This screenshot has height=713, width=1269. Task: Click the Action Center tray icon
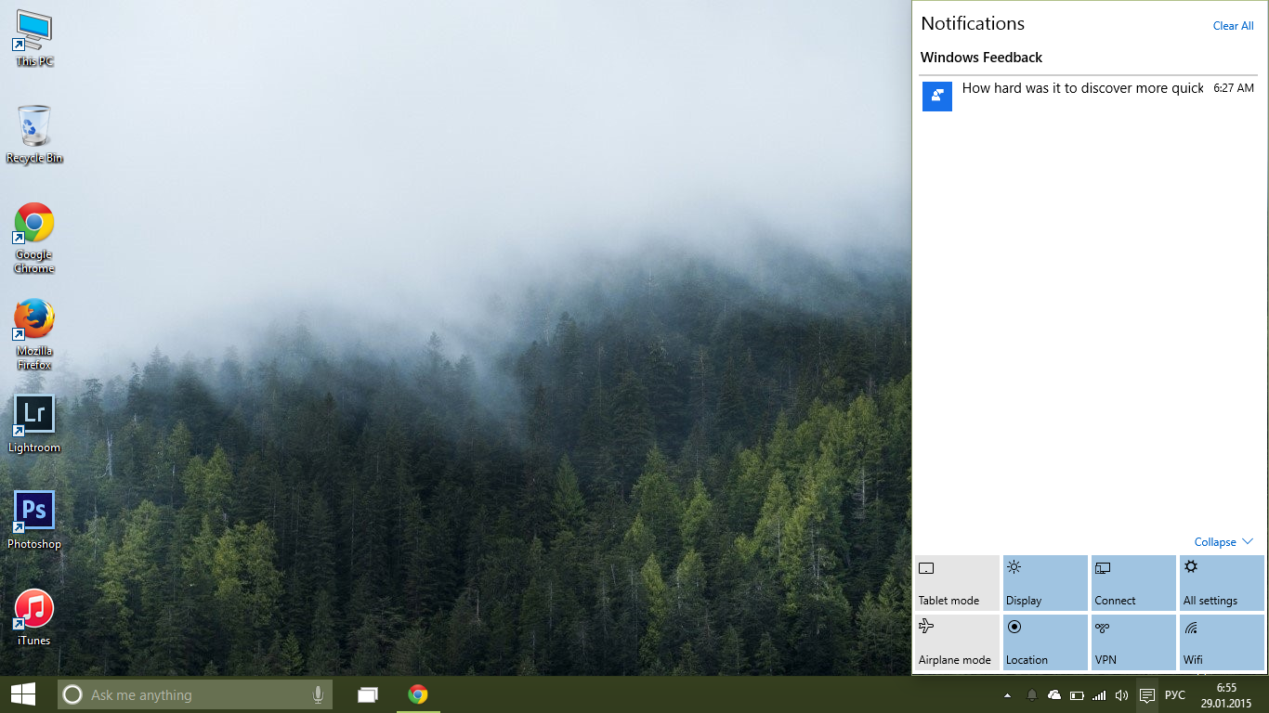(x=1147, y=695)
